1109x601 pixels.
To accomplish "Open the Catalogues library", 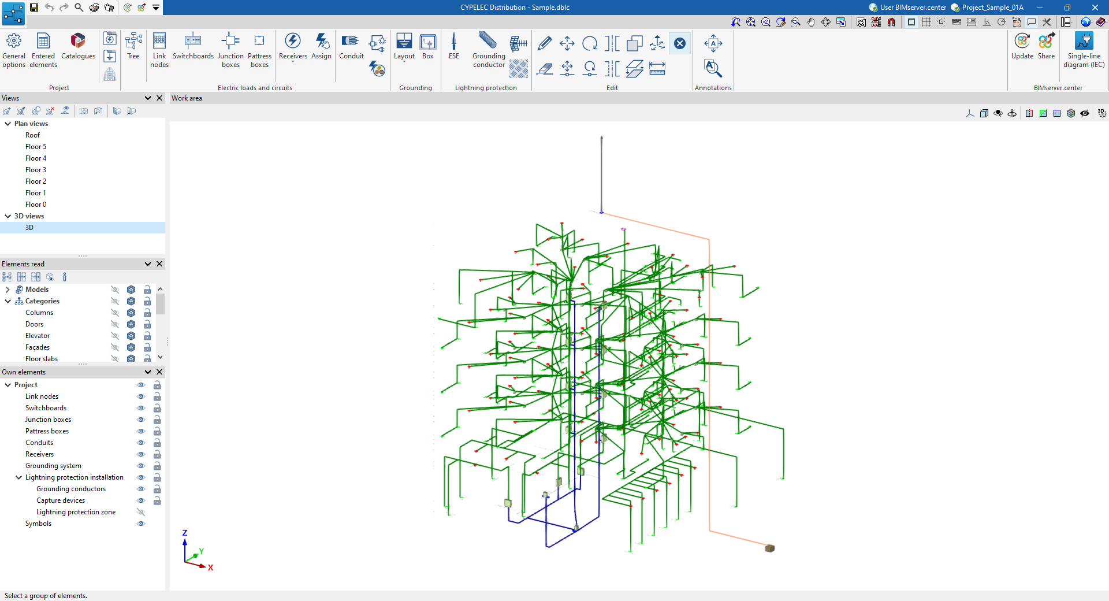I will point(78,46).
